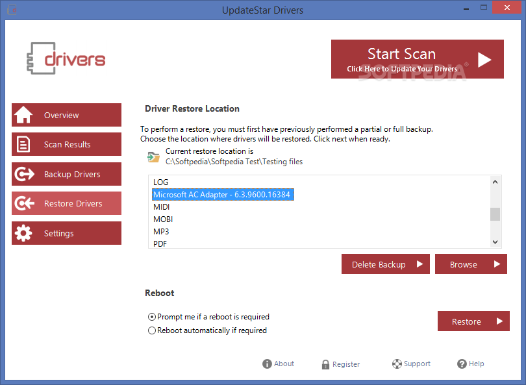
Task: Minimize the UpdateStar Drivers window
Action: tap(466, 8)
